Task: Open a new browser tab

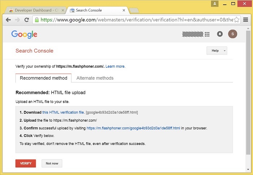Action: [134, 10]
